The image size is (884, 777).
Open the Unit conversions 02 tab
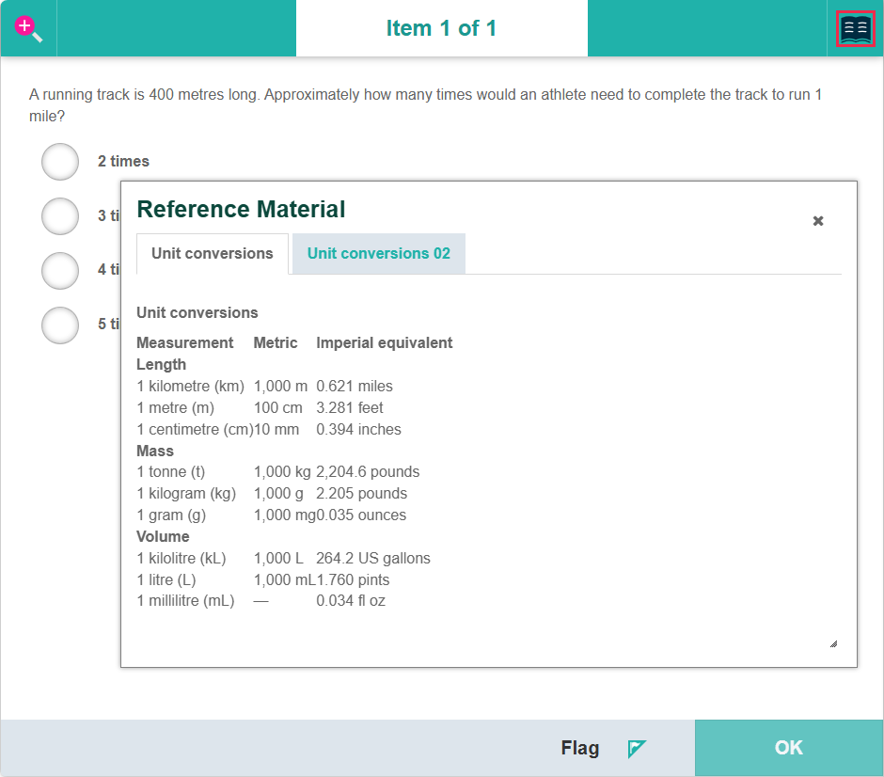point(379,254)
